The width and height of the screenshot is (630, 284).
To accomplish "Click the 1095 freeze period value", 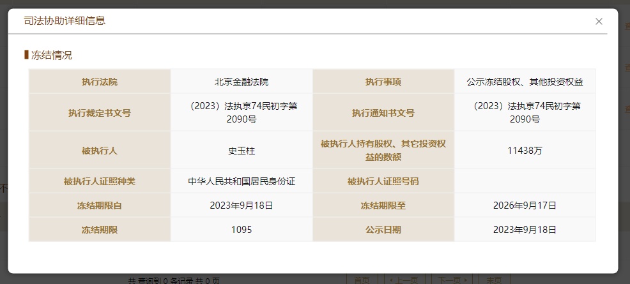I will (242, 230).
